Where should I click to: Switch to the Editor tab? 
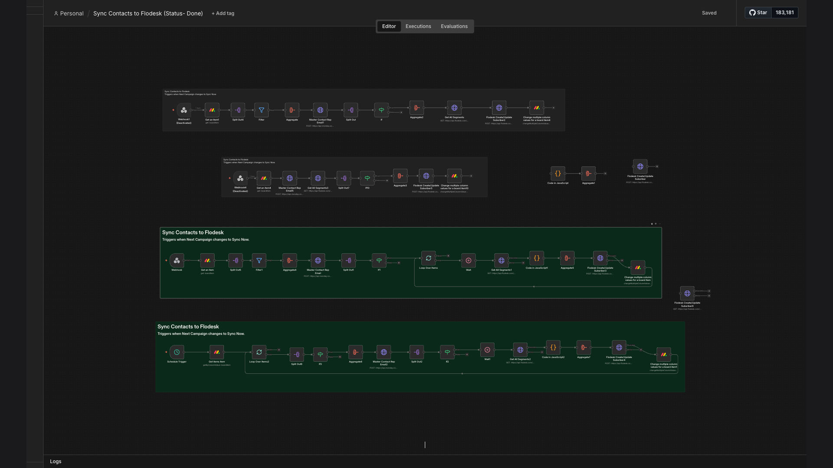pos(389,26)
